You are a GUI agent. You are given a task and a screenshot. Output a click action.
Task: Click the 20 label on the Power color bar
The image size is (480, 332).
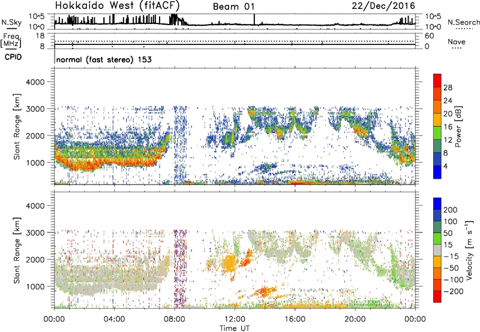(448, 114)
